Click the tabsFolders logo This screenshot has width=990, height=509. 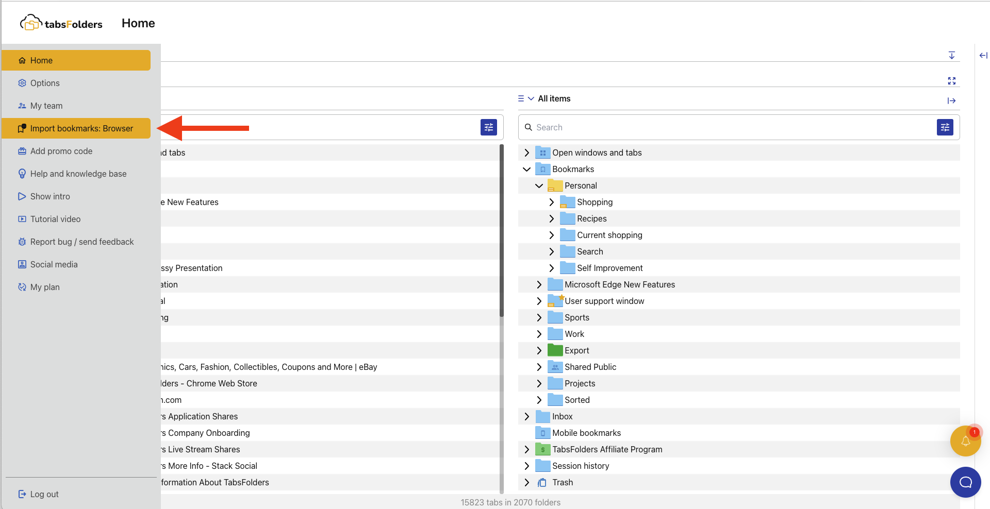61,23
